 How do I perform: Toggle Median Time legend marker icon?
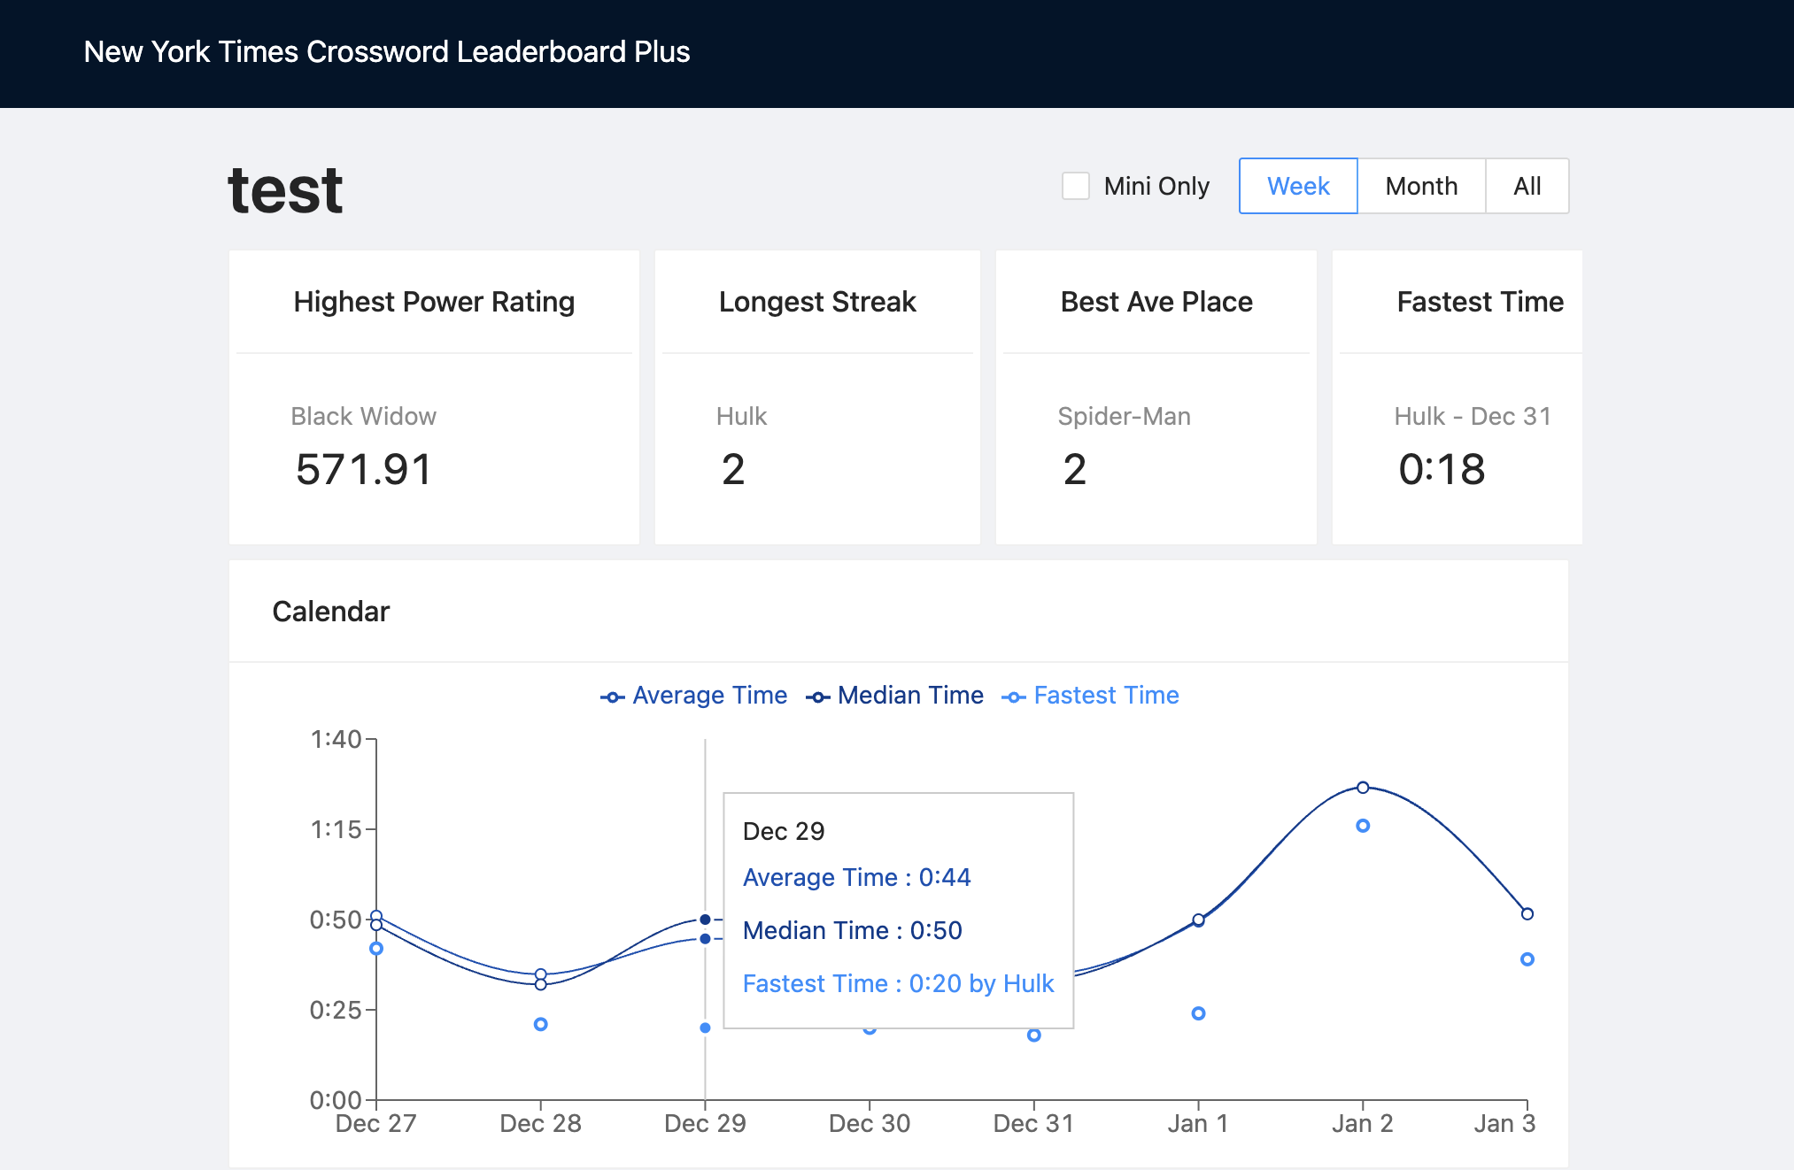[817, 697]
